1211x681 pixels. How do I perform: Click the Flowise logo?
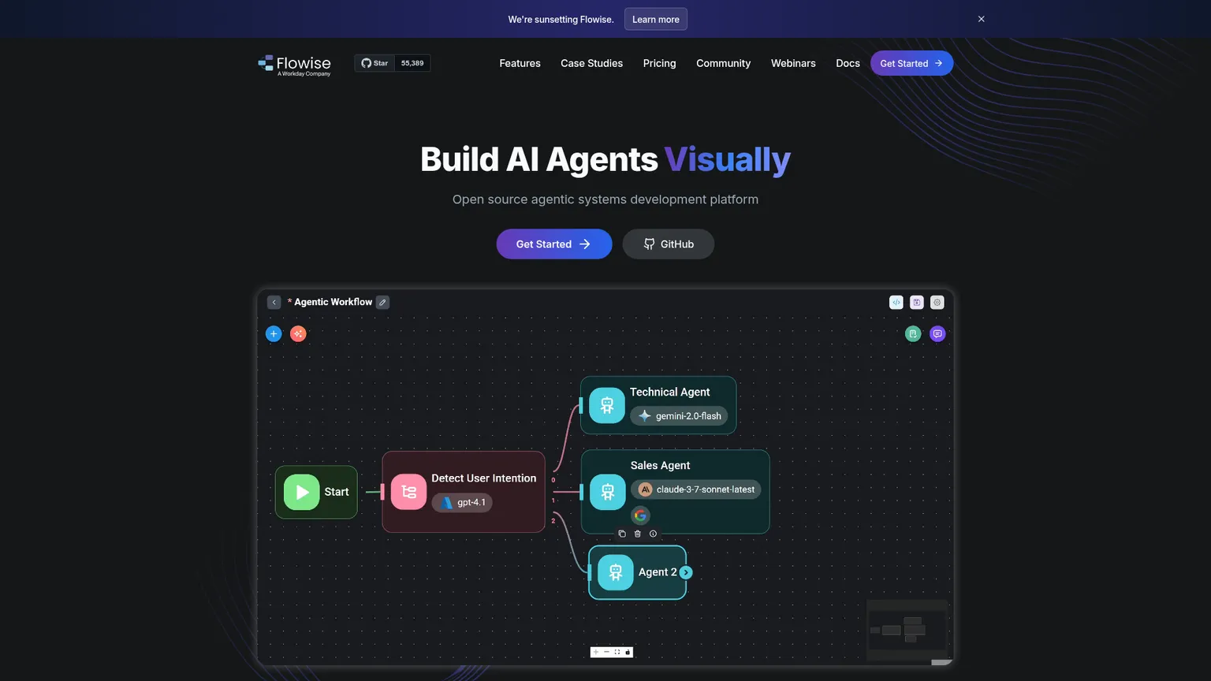(294, 65)
